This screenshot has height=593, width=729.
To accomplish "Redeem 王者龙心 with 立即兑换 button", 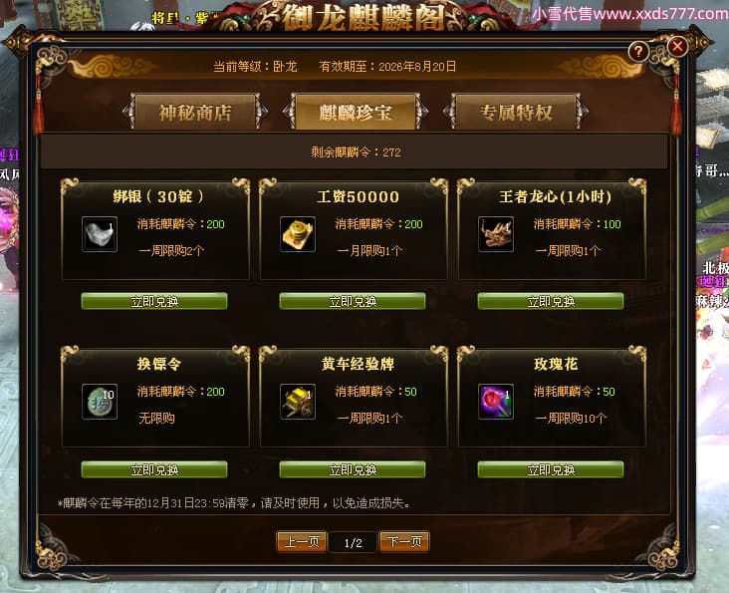I will 551,301.
